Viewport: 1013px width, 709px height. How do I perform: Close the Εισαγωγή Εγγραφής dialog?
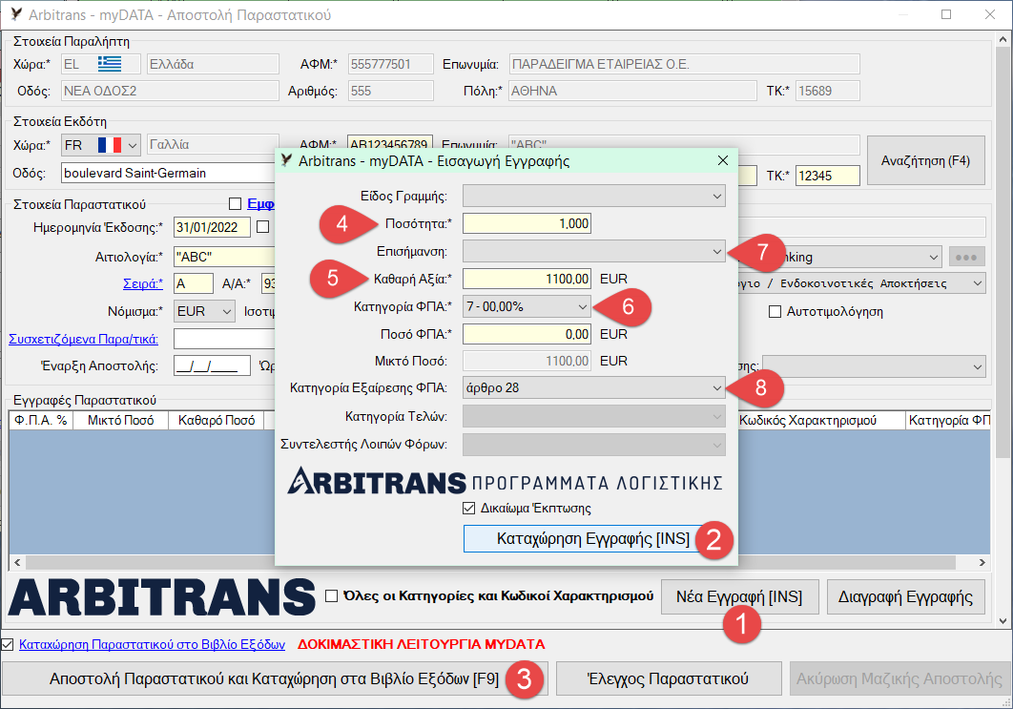723,160
